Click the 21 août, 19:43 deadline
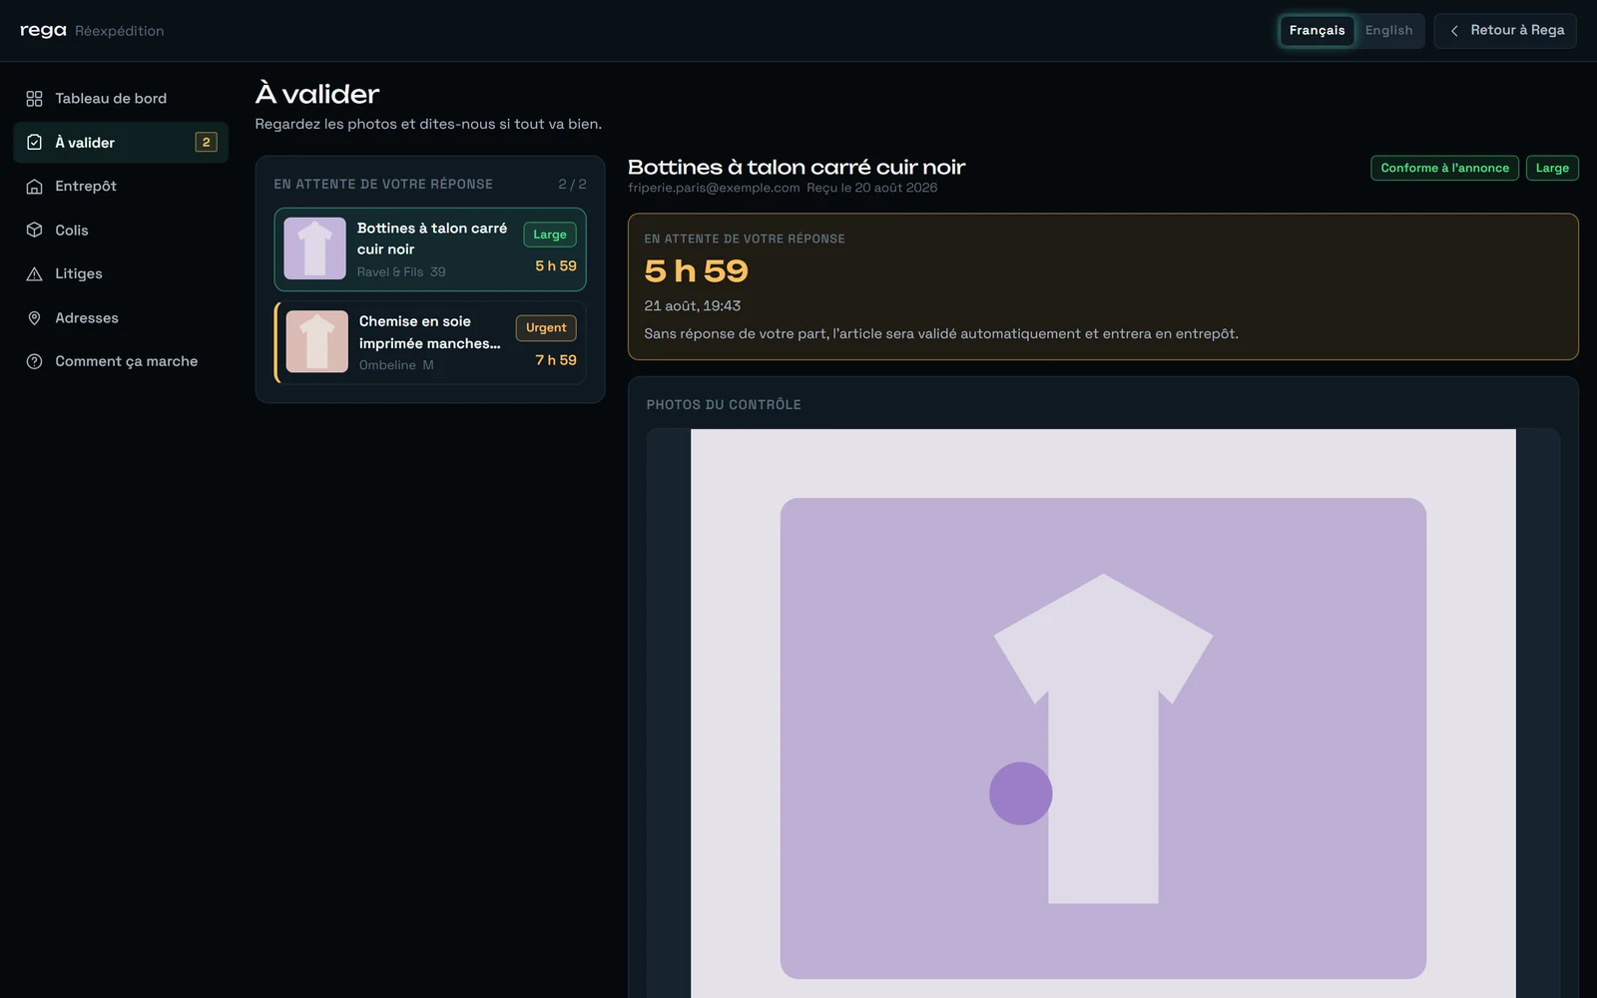 [693, 306]
